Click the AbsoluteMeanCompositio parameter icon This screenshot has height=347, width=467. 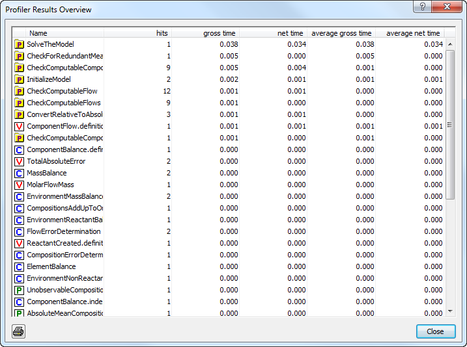pos(19,313)
